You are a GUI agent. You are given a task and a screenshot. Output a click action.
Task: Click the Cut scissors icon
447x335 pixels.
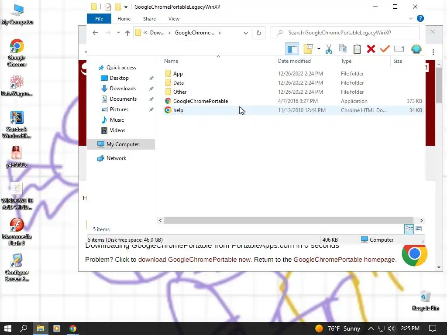click(x=329, y=49)
